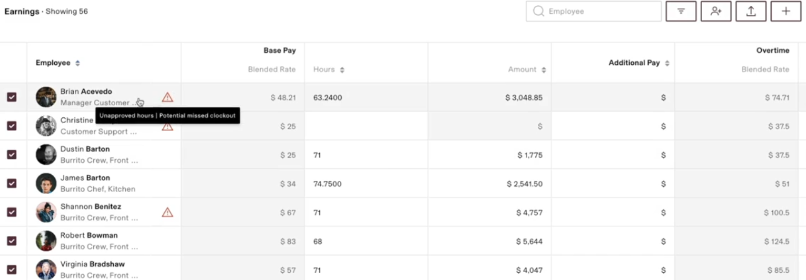Click the add employee icon button
Image resolution: width=806 pixels, height=280 pixels.
[x=716, y=11]
